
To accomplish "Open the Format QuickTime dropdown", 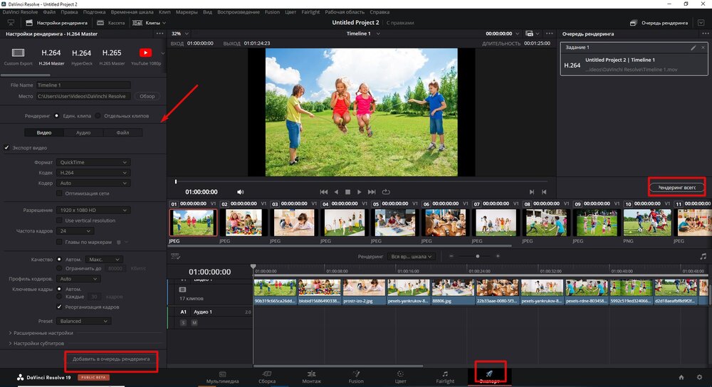I will (93, 162).
